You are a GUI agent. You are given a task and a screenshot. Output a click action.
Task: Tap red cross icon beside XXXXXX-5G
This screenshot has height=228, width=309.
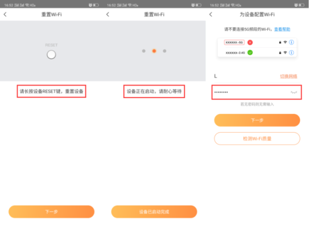(250, 42)
